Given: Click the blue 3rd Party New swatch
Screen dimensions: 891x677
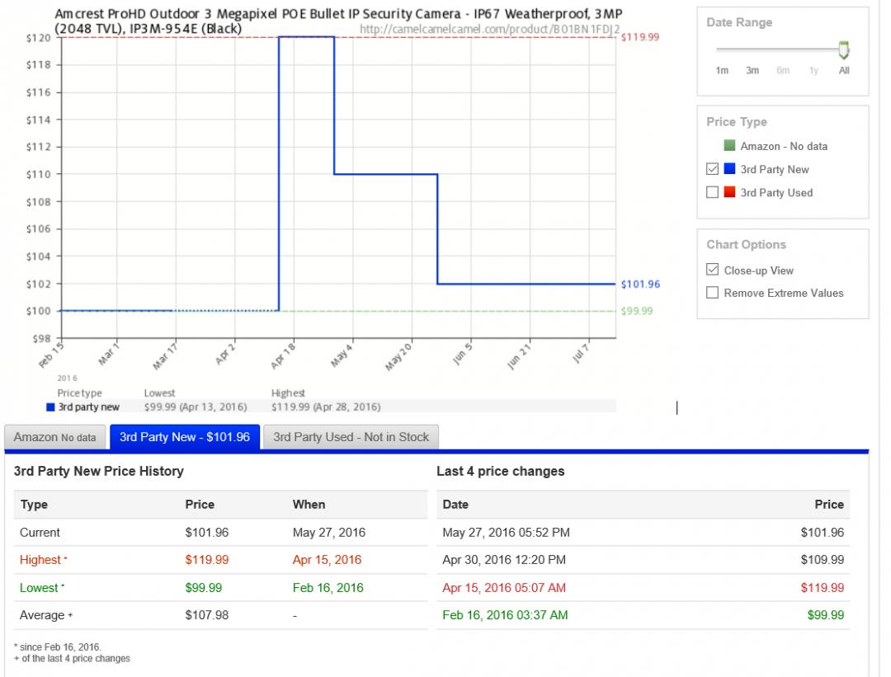Looking at the screenshot, I should 729,170.
